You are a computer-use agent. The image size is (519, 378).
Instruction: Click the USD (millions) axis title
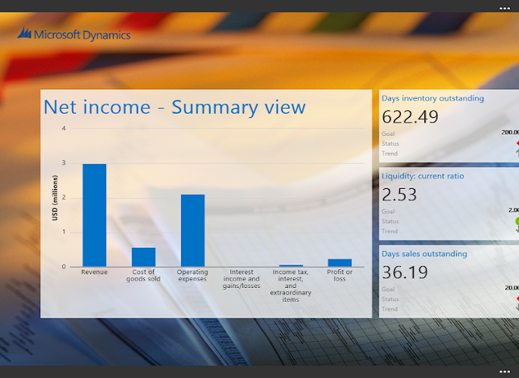pyautogui.click(x=55, y=197)
